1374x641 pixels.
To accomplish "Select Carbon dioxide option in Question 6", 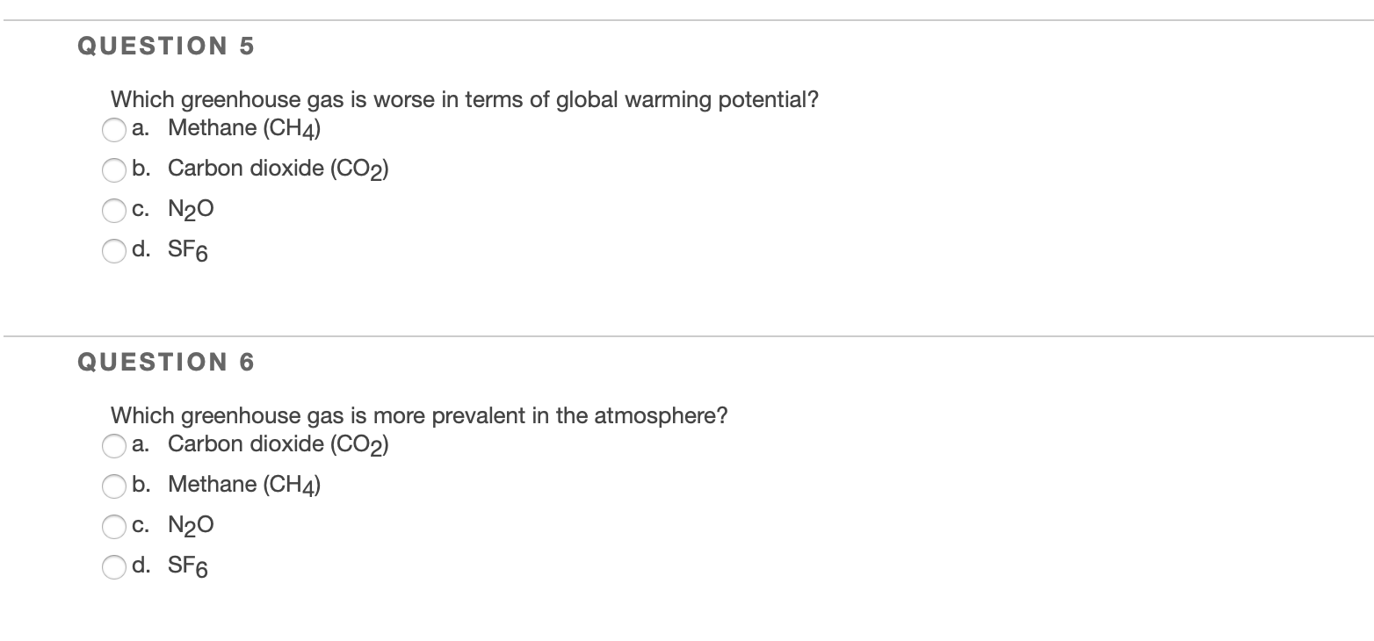I will tap(113, 446).
